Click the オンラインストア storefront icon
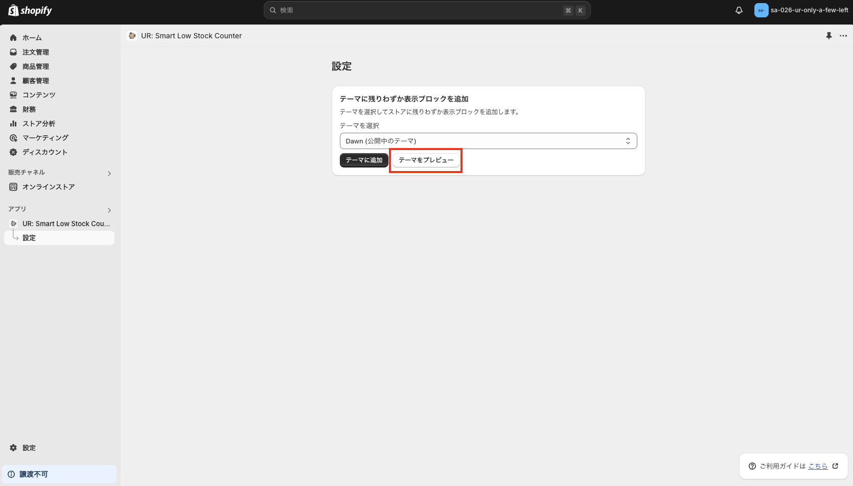The image size is (853, 486). tap(13, 187)
